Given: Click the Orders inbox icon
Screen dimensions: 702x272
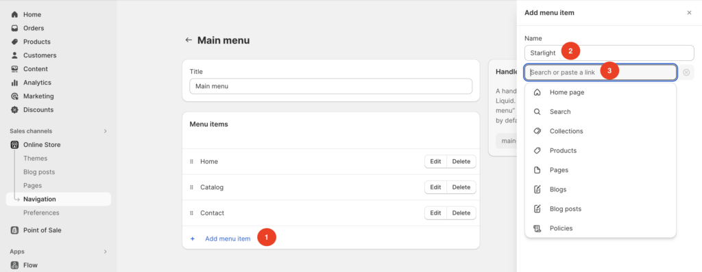Looking at the screenshot, I should [14, 28].
